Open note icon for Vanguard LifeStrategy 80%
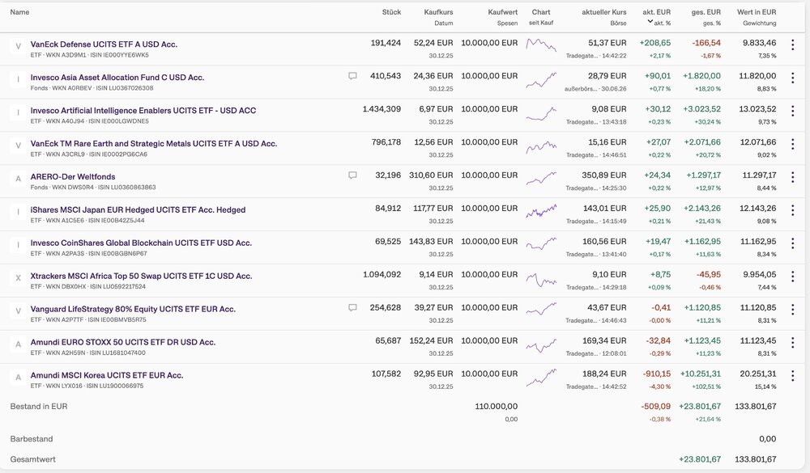This screenshot has height=473, width=810. 352,308
